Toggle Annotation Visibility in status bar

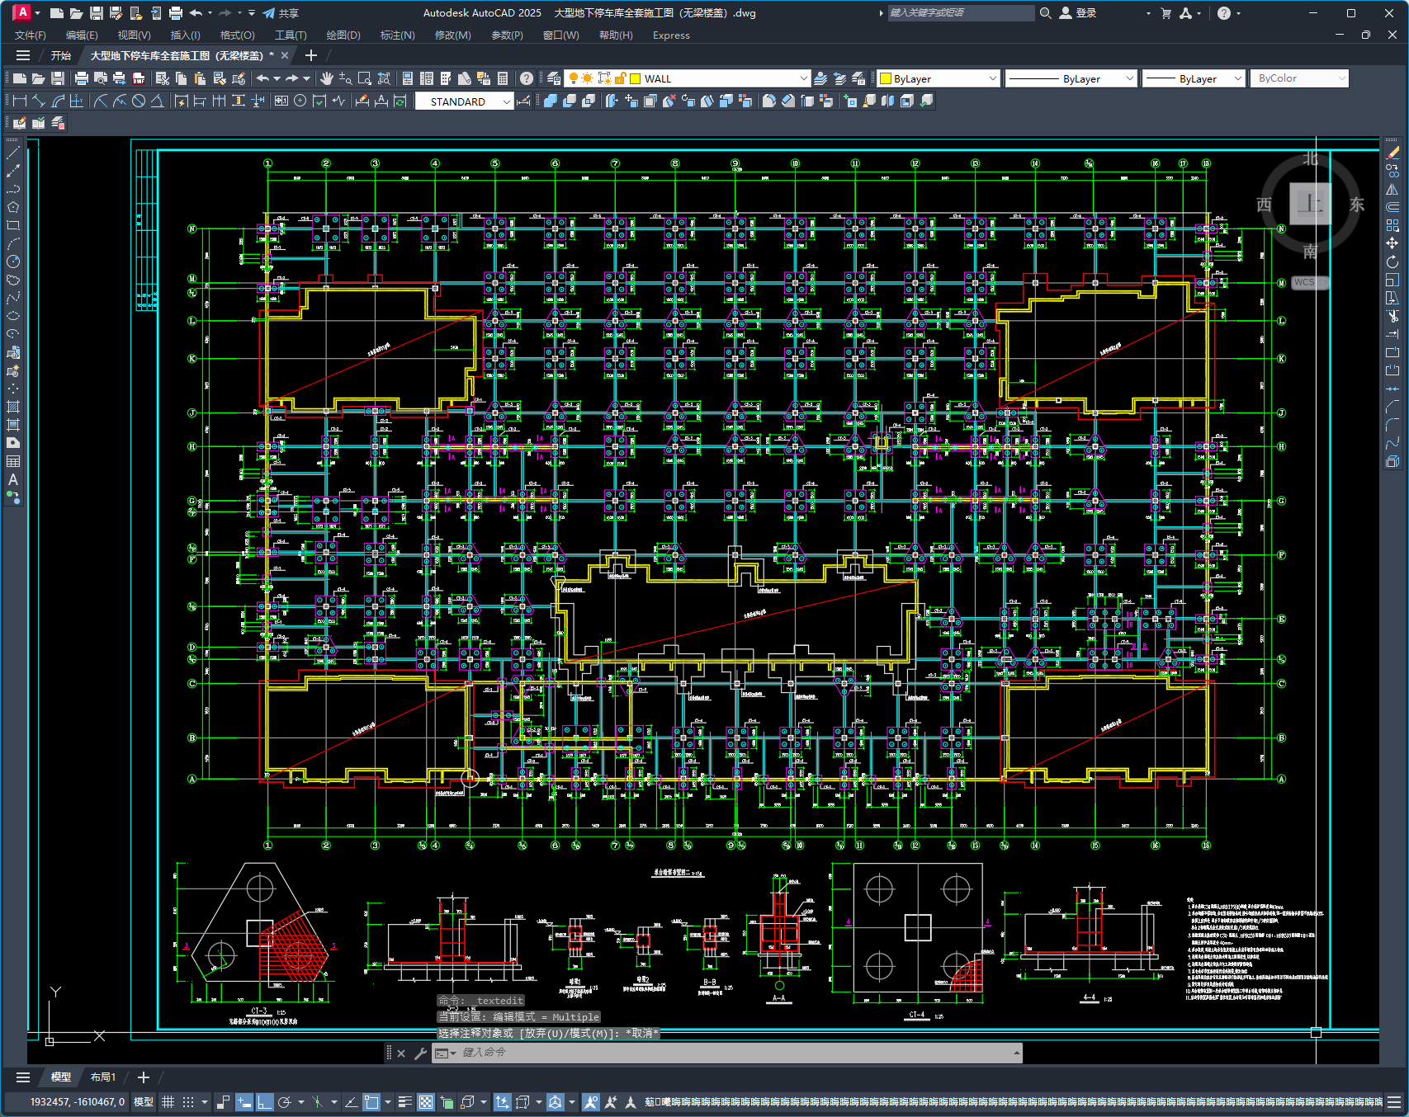(591, 1102)
